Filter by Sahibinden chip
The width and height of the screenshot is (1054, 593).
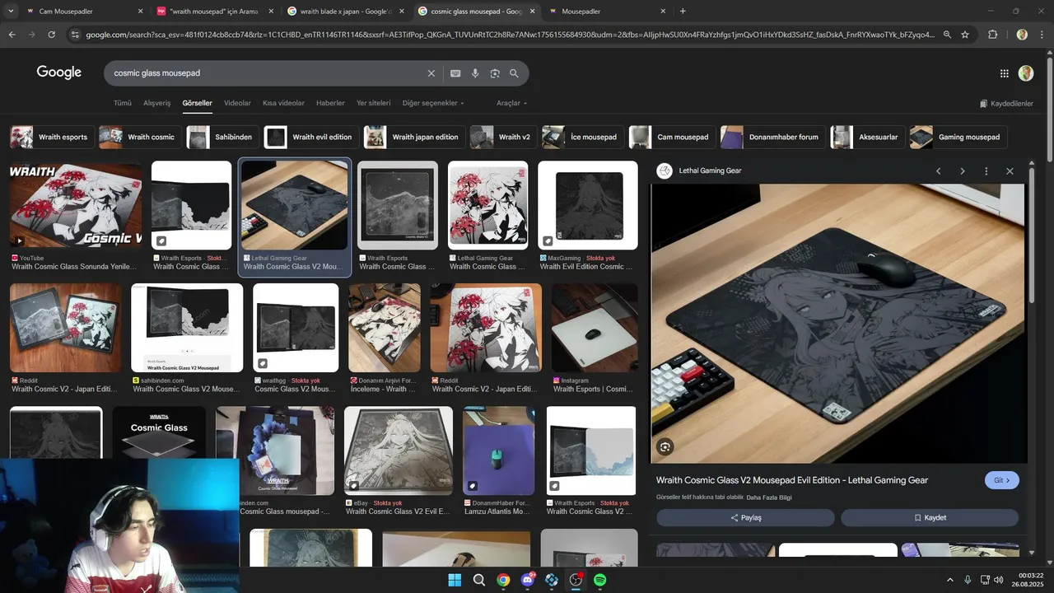[x=222, y=137]
